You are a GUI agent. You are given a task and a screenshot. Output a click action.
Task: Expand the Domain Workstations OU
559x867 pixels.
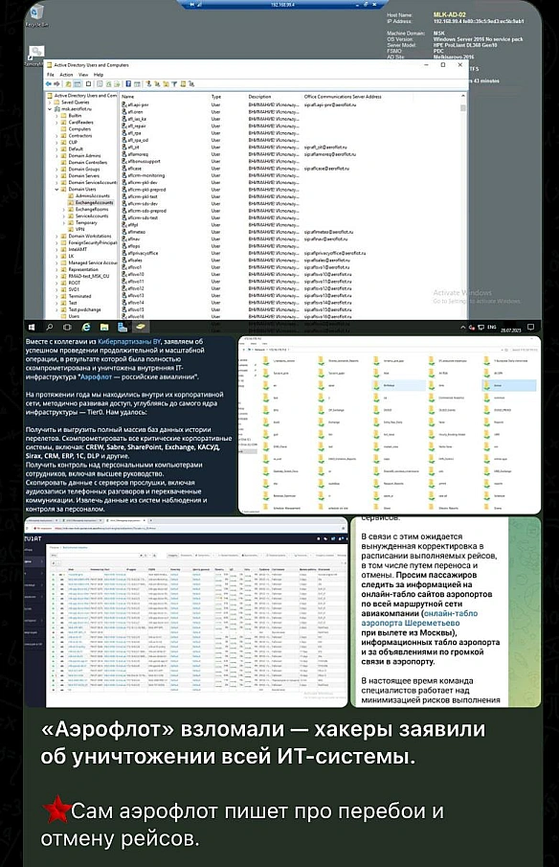pos(56,236)
